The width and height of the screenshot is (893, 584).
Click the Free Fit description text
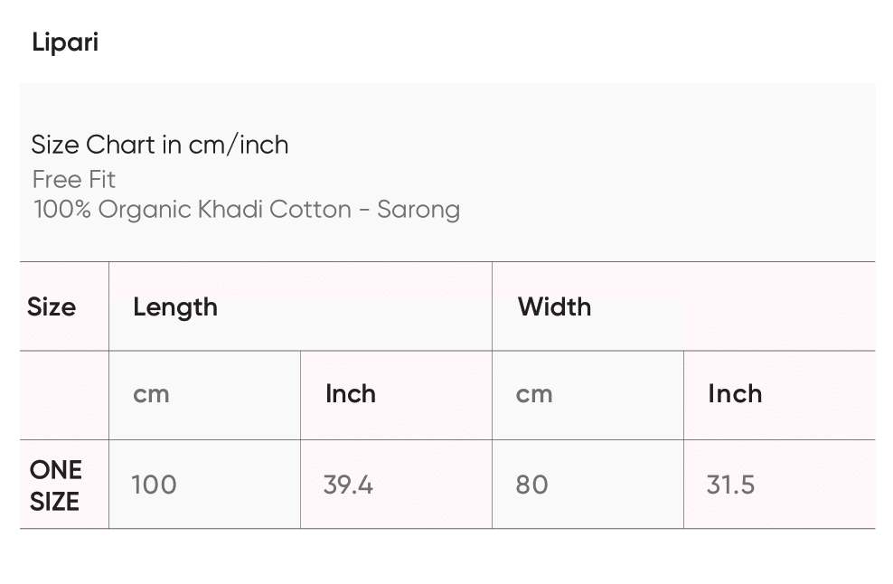pyautogui.click(x=74, y=179)
